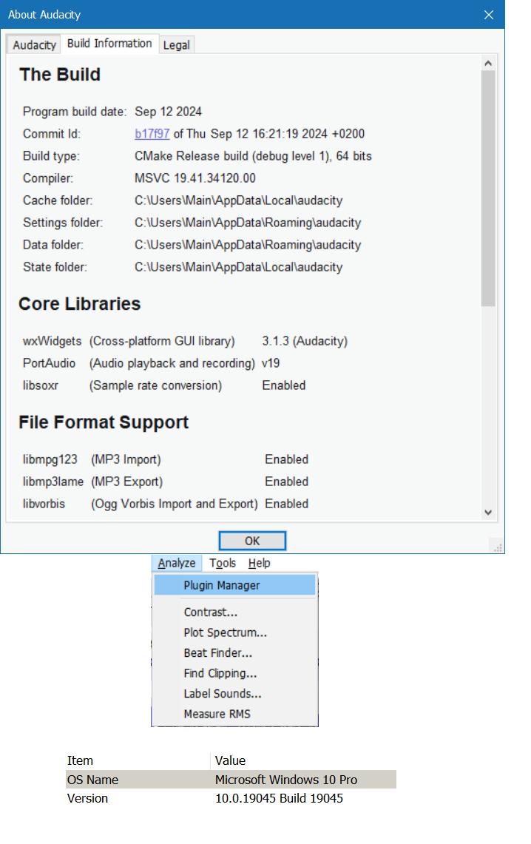531x844 pixels.
Task: Click the wxWidgets library row
Action: (185, 341)
